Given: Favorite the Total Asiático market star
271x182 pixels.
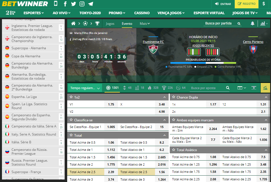Looking at the screenshot, I should coord(173,149).
